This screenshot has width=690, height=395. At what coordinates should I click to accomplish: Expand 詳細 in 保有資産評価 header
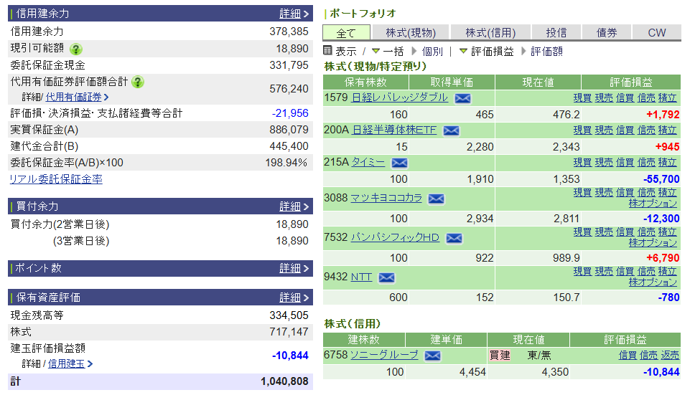click(294, 298)
